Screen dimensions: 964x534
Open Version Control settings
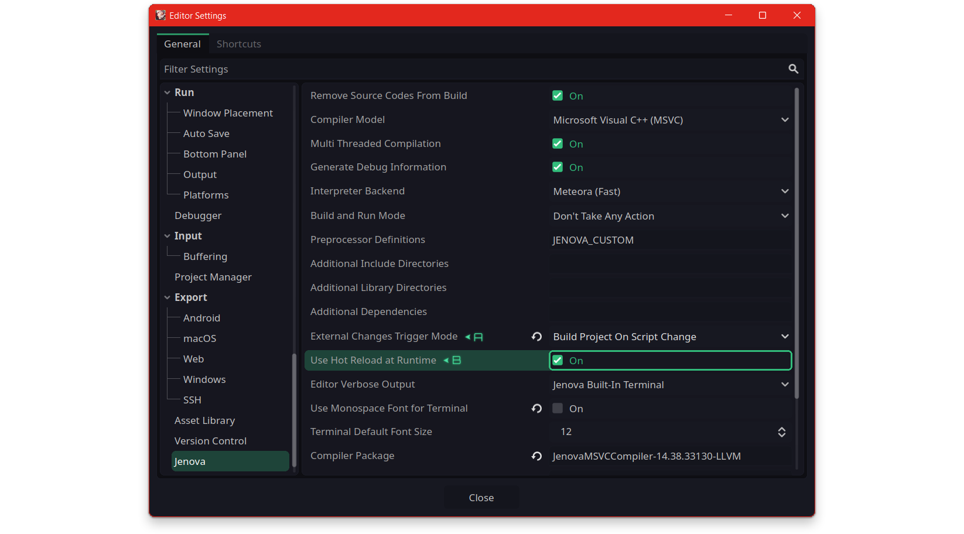[x=210, y=441]
